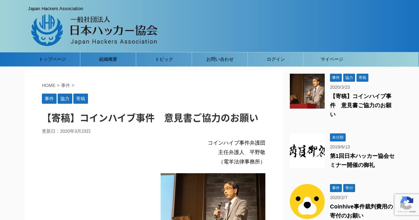The height and width of the screenshot is (220, 419).
Task: Open Coinhive事件裁判費用の寄付のお願い post
Action: tap(361, 211)
